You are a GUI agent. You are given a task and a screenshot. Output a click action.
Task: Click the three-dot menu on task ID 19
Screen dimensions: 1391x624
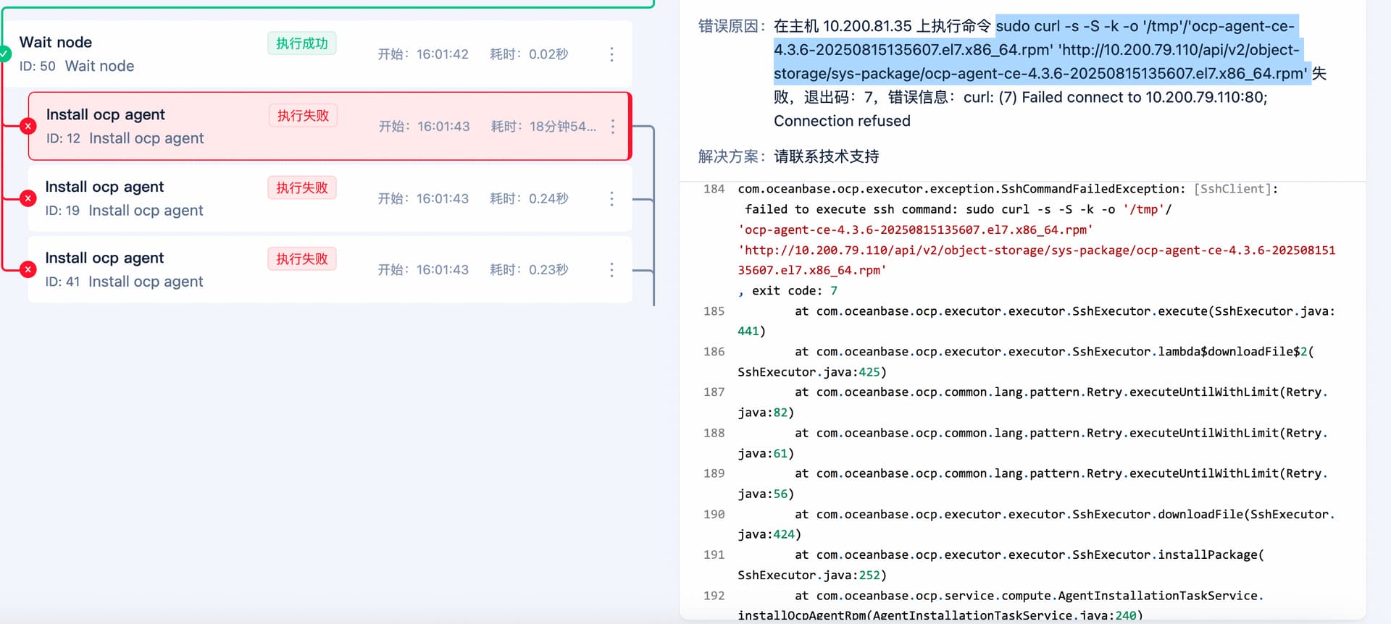(x=611, y=198)
